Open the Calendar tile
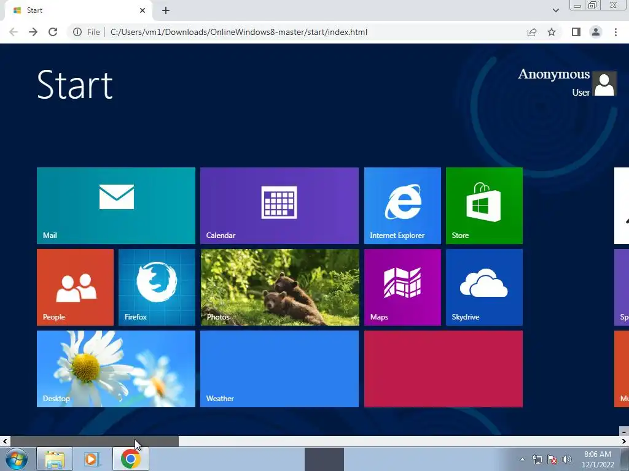Image resolution: width=629 pixels, height=471 pixels. [279, 205]
